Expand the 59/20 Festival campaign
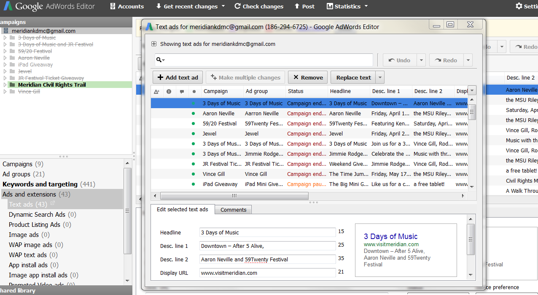 5,51
